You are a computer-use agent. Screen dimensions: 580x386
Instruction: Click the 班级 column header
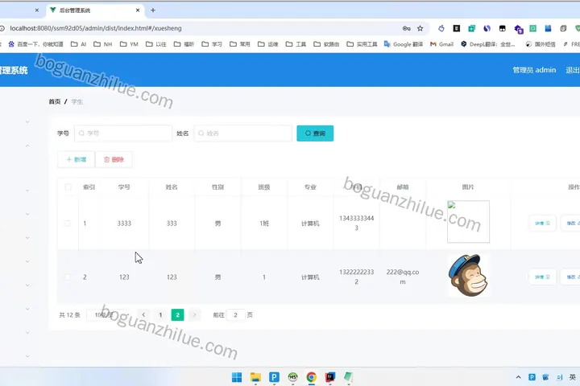[263, 187]
